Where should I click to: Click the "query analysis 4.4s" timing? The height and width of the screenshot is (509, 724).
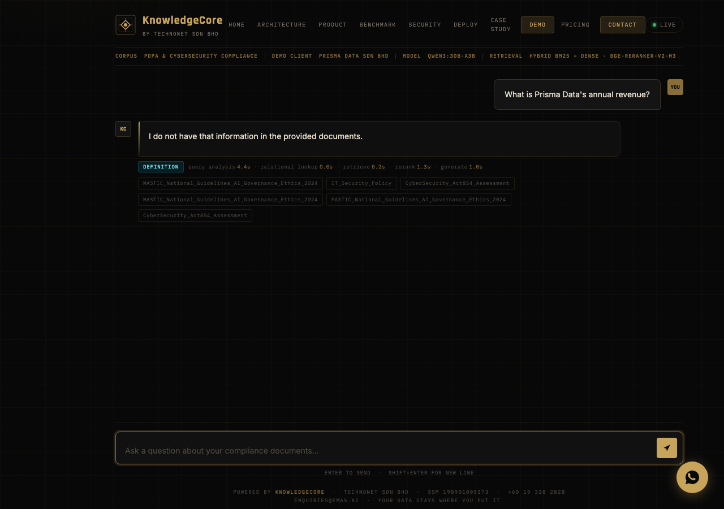click(x=219, y=167)
